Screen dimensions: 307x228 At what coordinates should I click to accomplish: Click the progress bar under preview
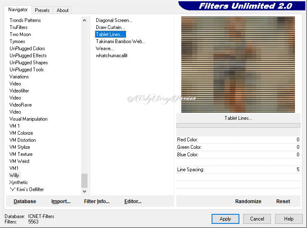238,126
